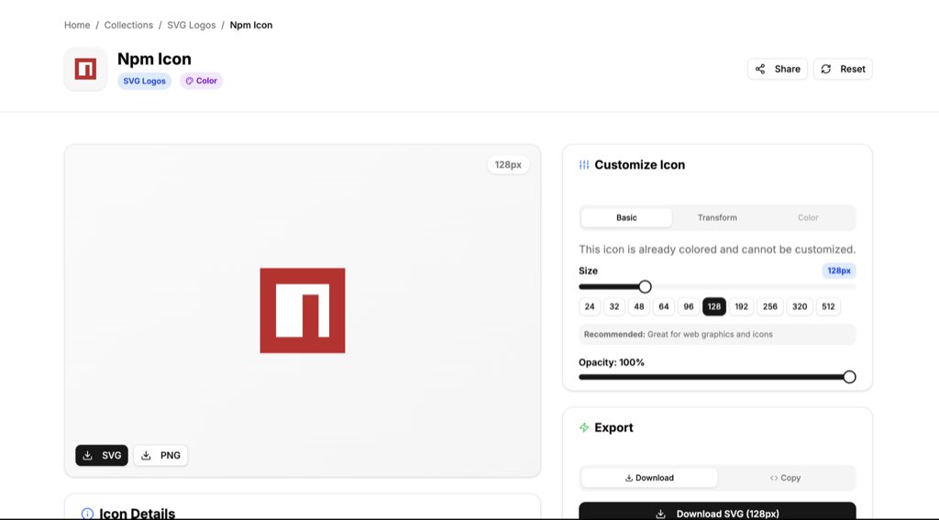Click the share icon in the Share button

(760, 69)
